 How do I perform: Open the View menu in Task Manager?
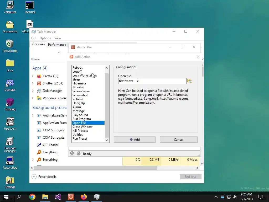click(58, 38)
